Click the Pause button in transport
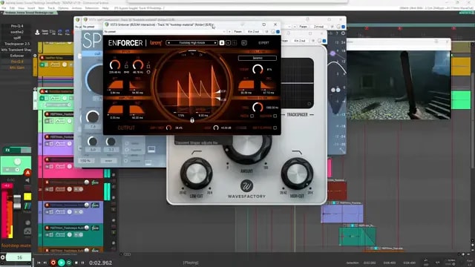This screenshot has height=267, width=475. pos(82,263)
